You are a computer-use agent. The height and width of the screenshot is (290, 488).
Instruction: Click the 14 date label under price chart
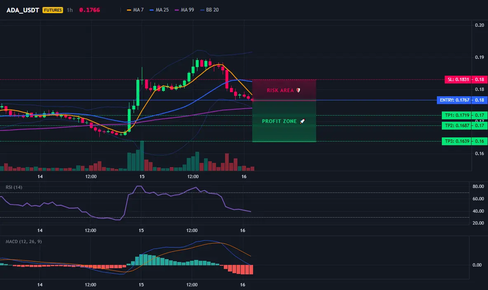point(40,176)
